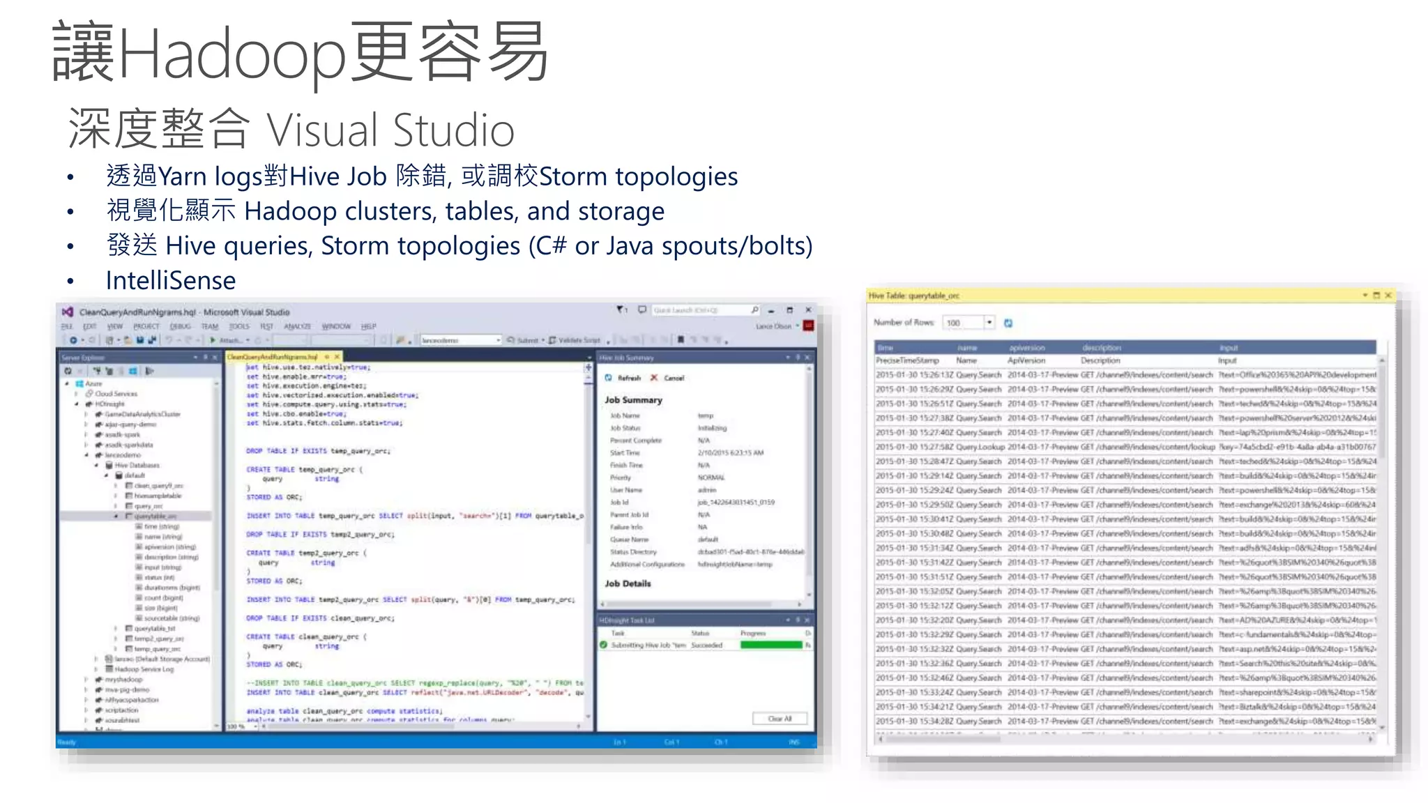Click the Visual Studio logo icon
Screen dimensions: 1428x803
[x=68, y=312]
